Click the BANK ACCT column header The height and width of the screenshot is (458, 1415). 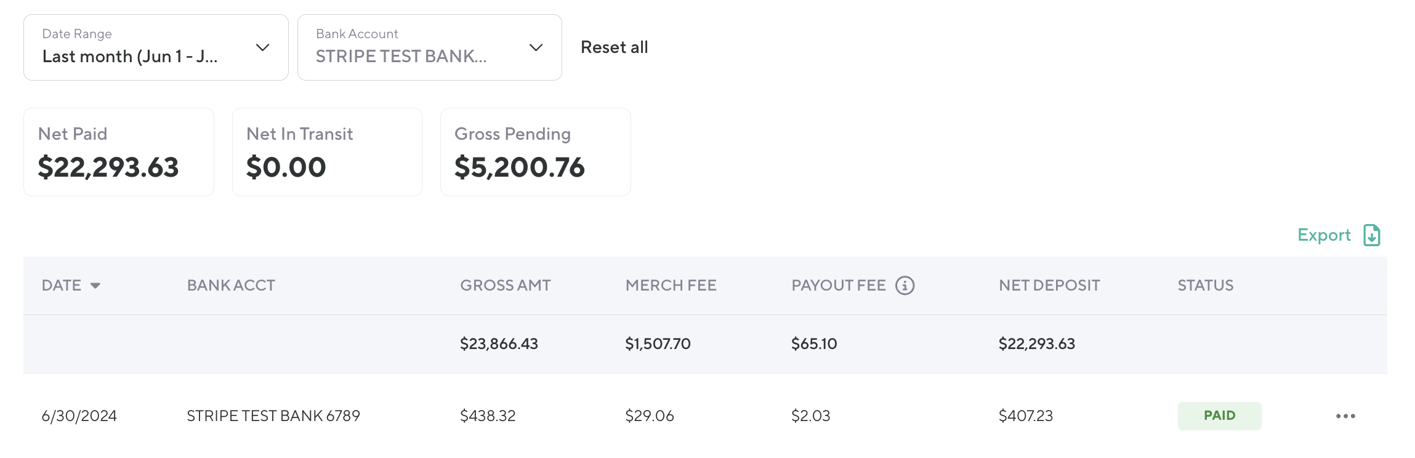231,286
